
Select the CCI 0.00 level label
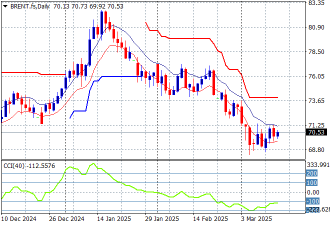point(313,192)
